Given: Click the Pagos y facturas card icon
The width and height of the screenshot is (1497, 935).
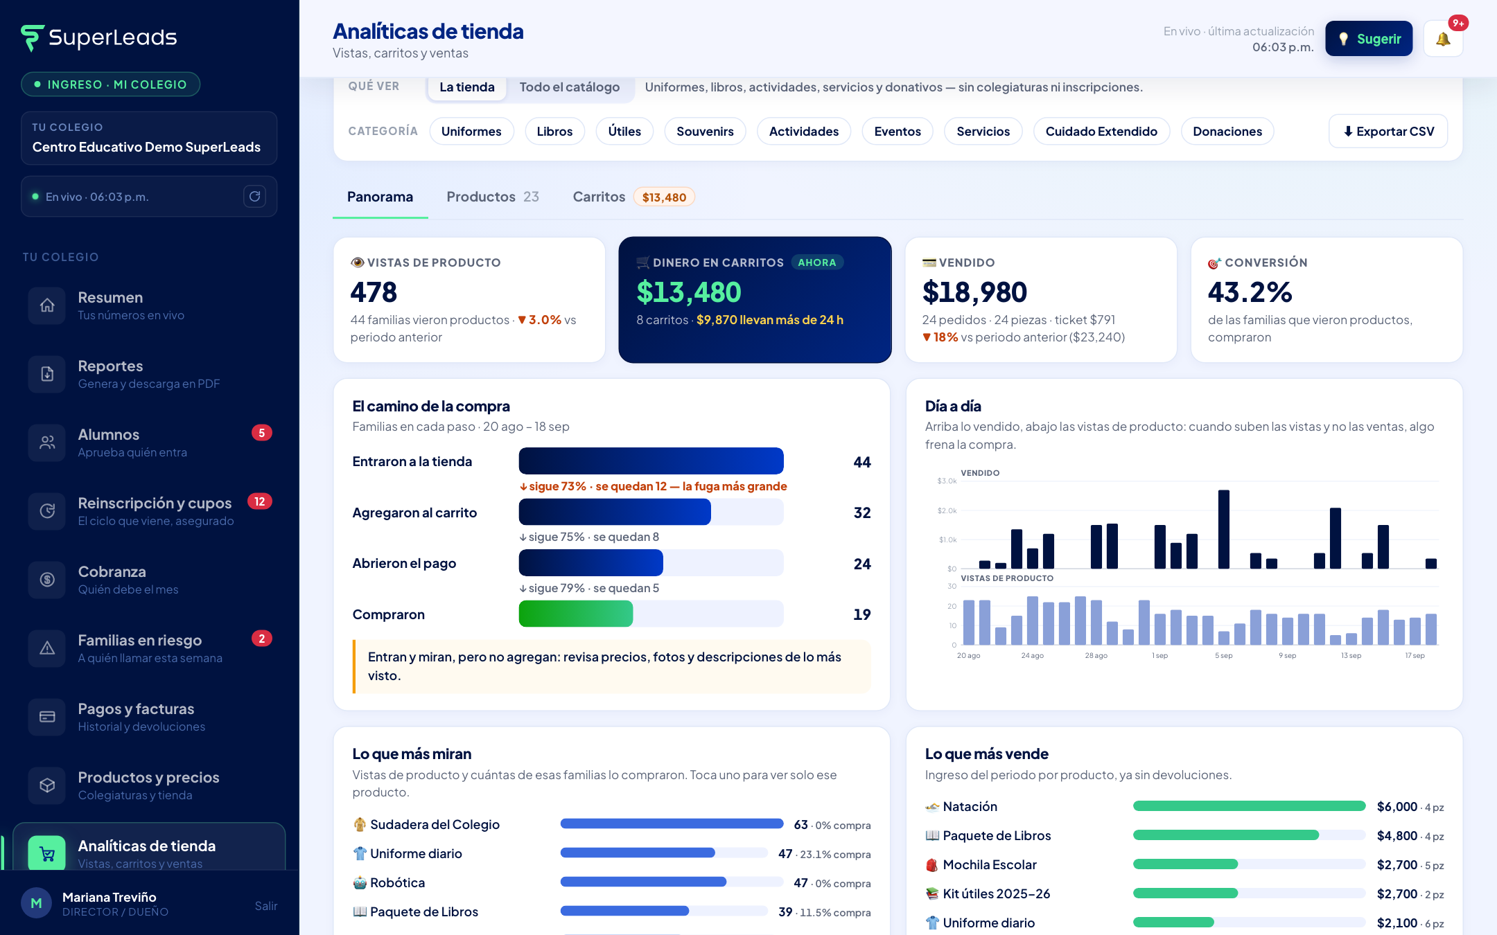Looking at the screenshot, I should tap(47, 717).
